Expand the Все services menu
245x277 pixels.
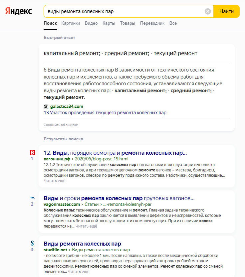tap(173, 23)
